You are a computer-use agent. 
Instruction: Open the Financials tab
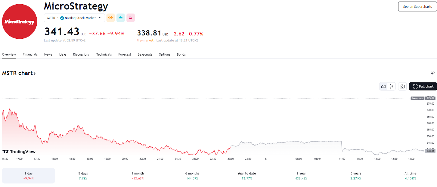[30, 54]
